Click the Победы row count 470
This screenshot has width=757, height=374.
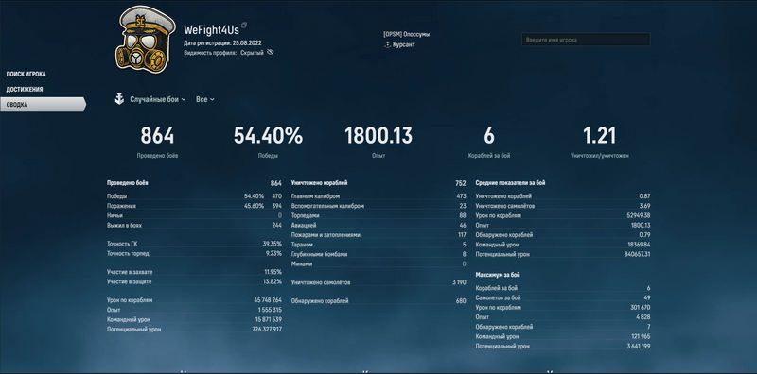pos(276,196)
